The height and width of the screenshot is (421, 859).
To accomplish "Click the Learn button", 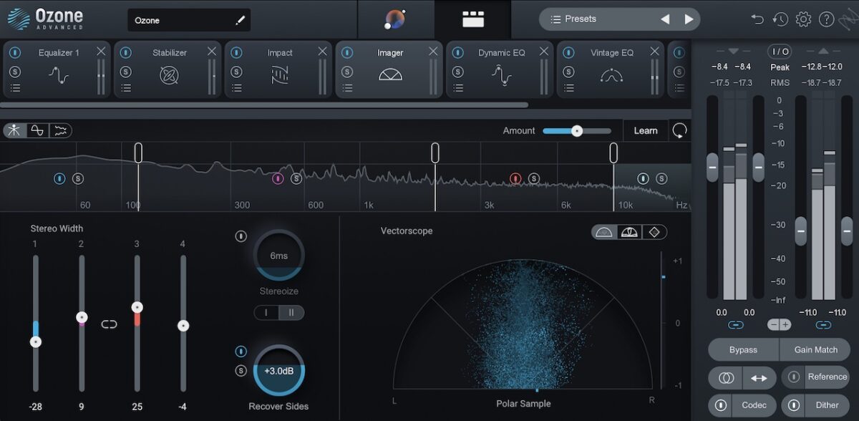I will 645,130.
